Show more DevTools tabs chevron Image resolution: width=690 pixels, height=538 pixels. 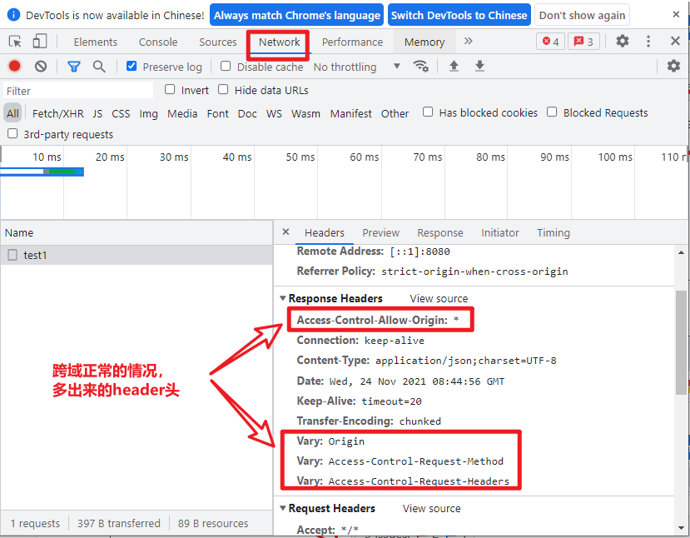tap(468, 42)
